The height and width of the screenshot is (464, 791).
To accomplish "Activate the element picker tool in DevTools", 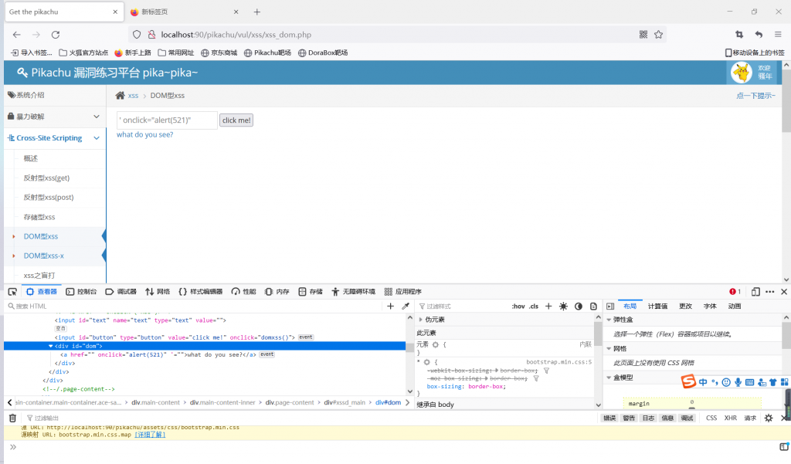I will pos(12,292).
